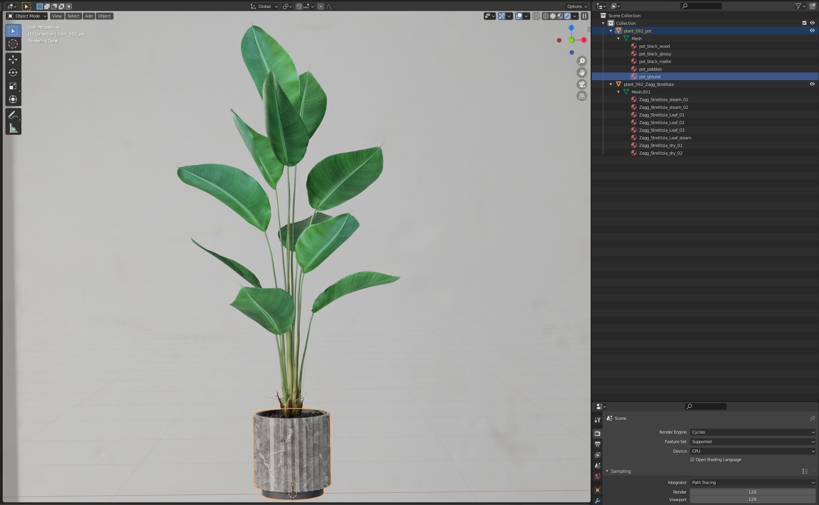This screenshot has height=505, width=819.
Task: Click the Render samples value field
Action: 752,492
